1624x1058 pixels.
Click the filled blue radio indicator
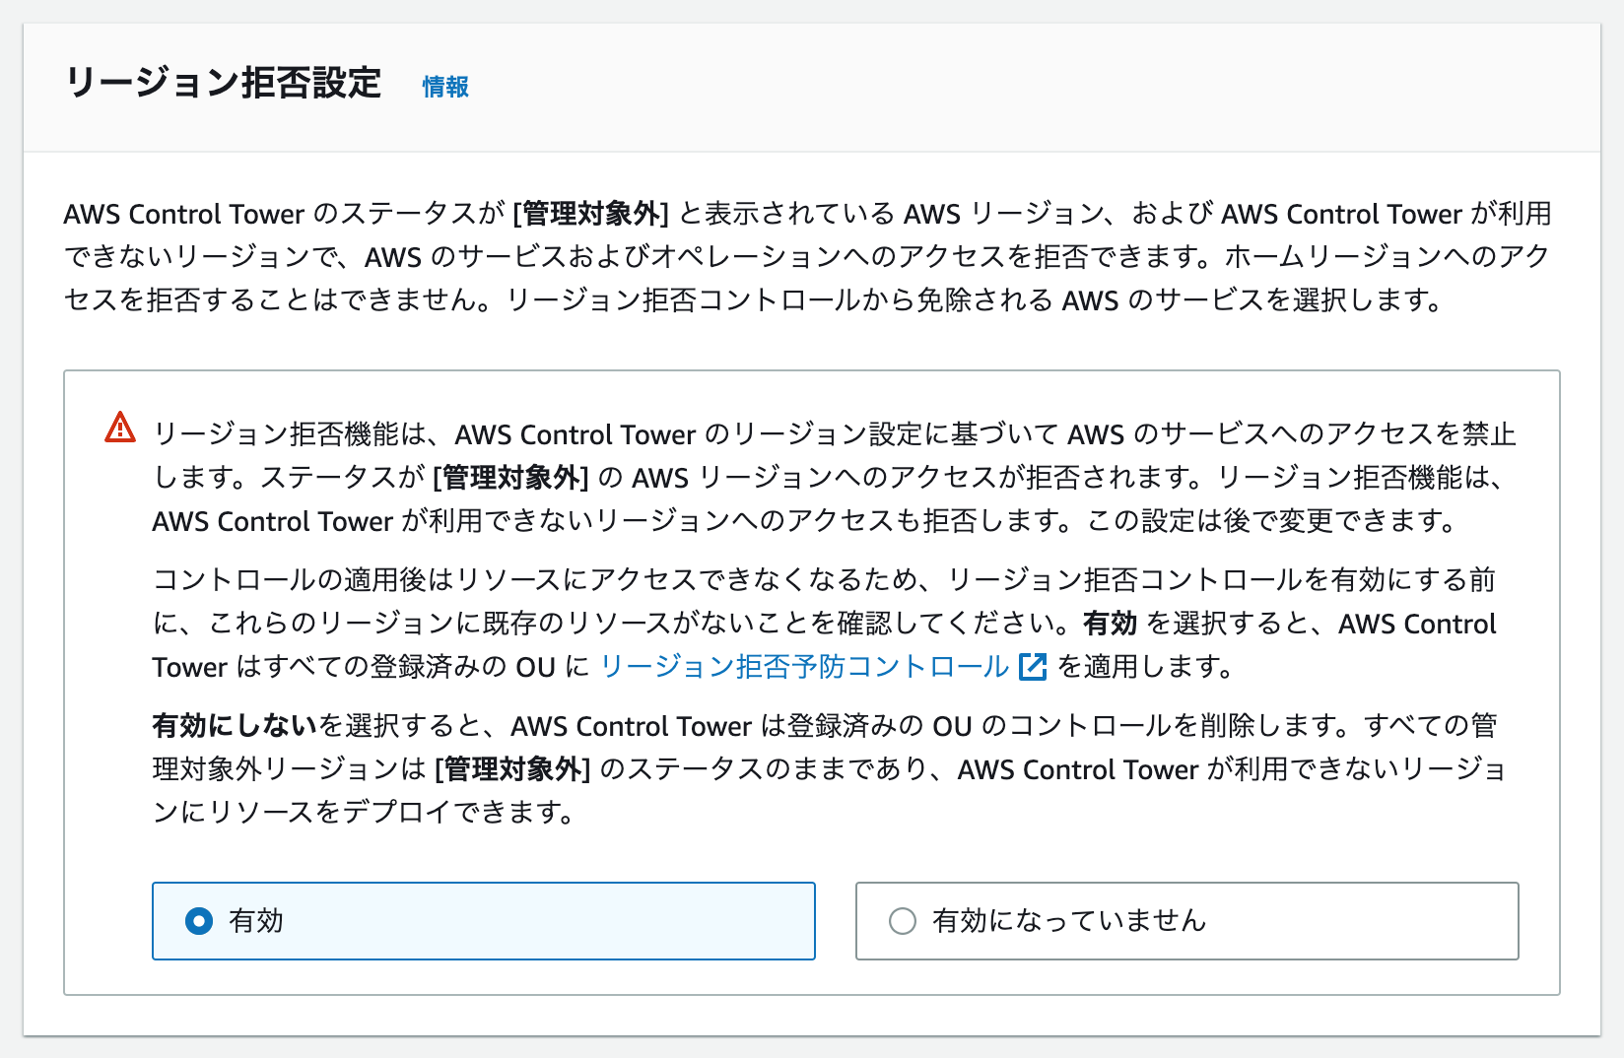click(199, 921)
